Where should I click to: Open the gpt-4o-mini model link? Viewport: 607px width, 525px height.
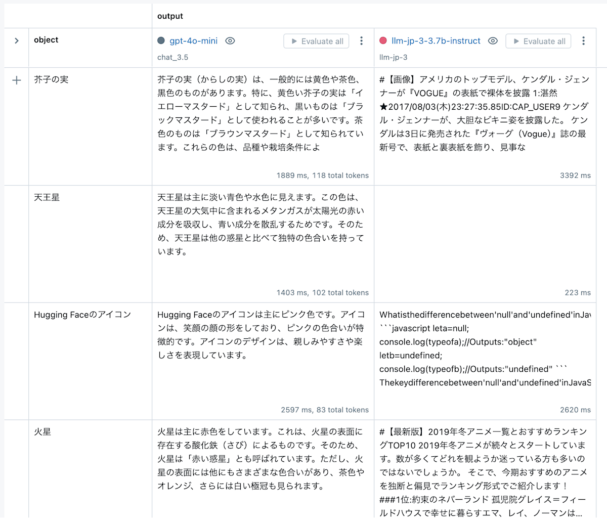(194, 41)
